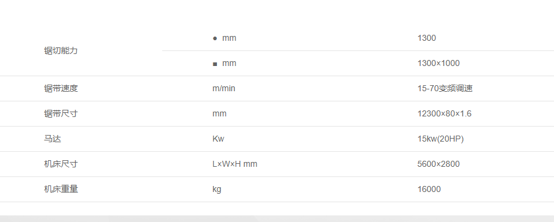Click the 1300 round cutting capacity value
The height and width of the screenshot is (222, 554).
coord(427,38)
